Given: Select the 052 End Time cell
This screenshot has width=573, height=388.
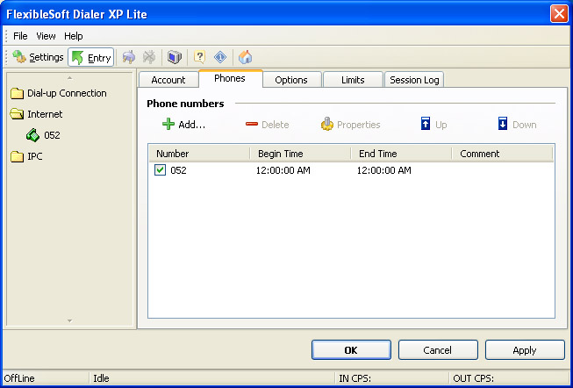Looking at the screenshot, I should tap(384, 170).
